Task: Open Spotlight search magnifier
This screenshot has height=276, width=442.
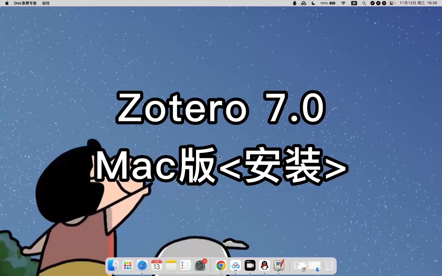Action: pos(364,3)
